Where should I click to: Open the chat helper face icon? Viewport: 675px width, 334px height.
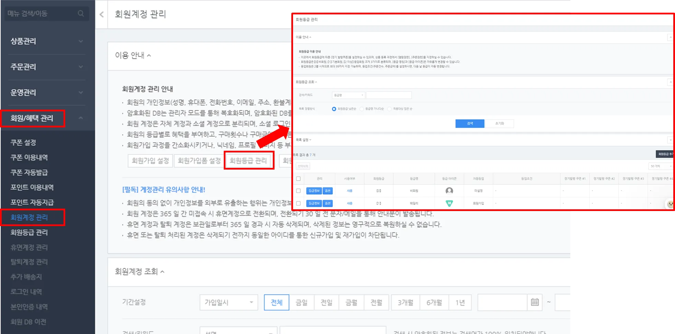coord(670,204)
